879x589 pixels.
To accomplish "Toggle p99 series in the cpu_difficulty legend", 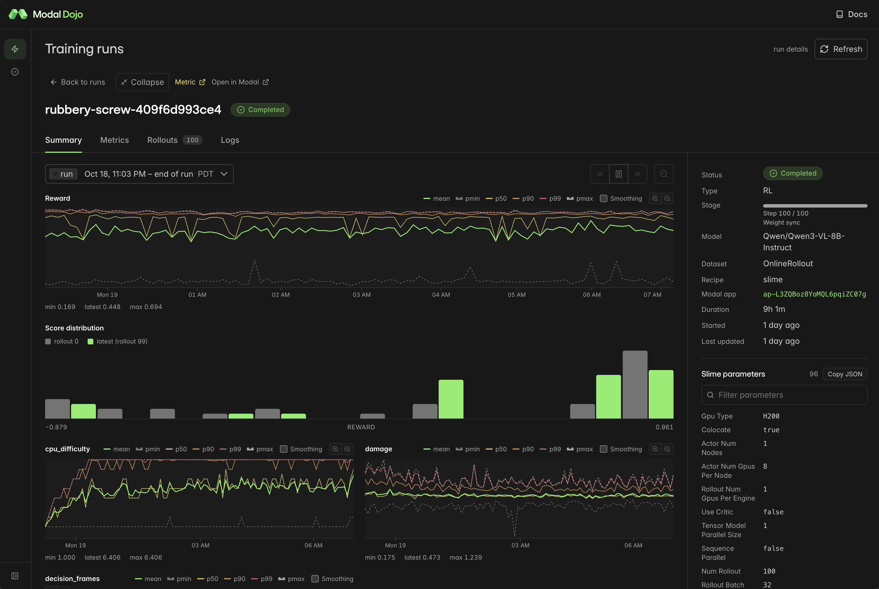I will [230, 449].
